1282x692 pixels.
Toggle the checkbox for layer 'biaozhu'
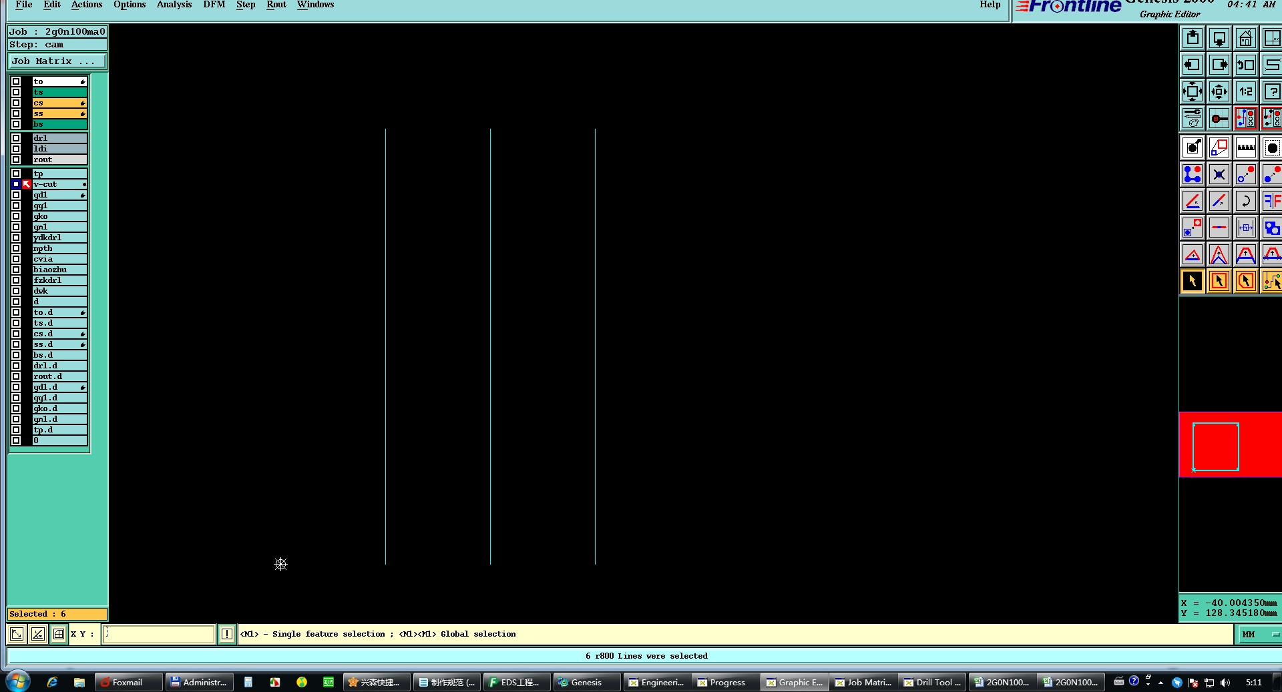tap(16, 270)
